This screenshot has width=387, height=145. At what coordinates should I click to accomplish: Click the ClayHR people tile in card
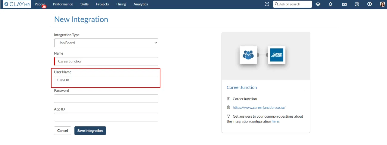pyautogui.click(x=248, y=55)
